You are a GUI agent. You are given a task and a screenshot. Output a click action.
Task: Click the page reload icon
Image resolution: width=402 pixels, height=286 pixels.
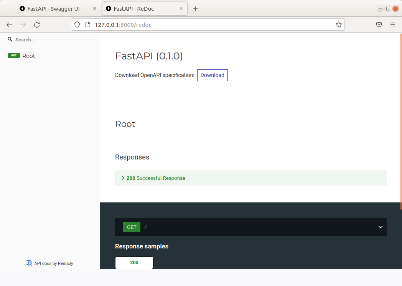pyautogui.click(x=37, y=25)
